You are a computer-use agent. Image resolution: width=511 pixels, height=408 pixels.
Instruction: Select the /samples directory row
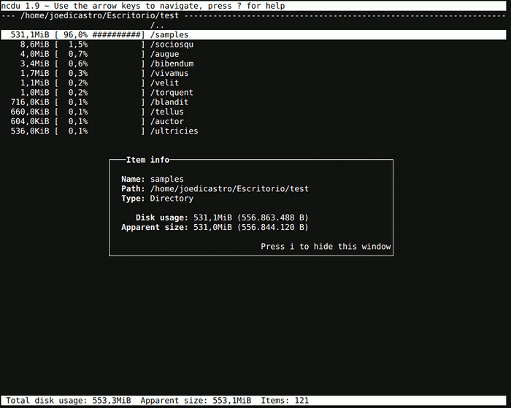(x=253, y=35)
